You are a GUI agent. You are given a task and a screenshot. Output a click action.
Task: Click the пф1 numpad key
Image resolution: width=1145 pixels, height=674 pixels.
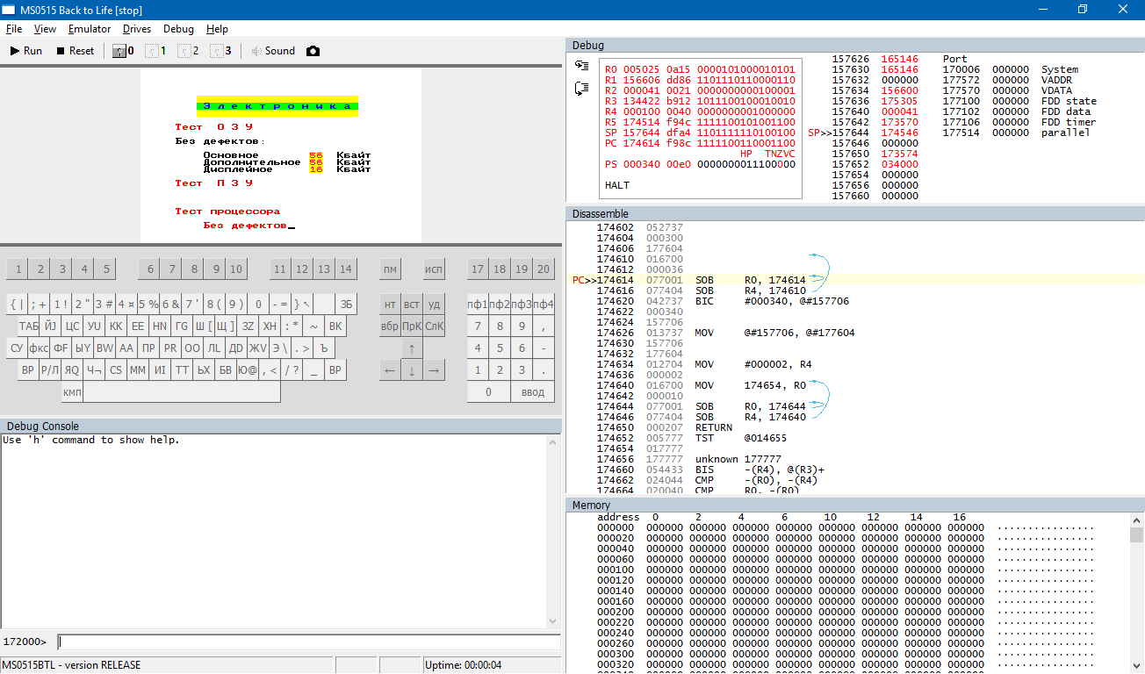point(478,305)
